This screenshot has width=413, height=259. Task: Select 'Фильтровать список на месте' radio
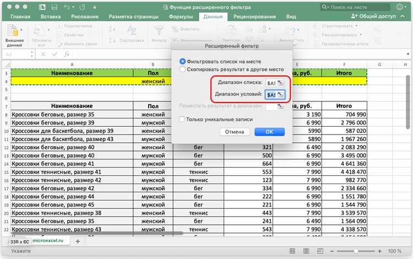tap(182, 61)
